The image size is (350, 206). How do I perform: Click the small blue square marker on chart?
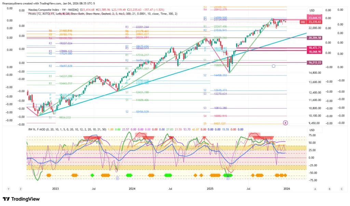coord(273,66)
